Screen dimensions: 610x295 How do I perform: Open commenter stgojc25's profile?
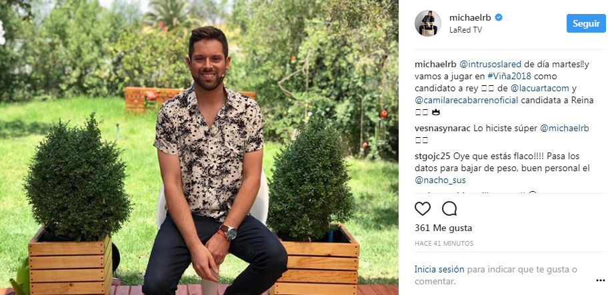(432, 156)
